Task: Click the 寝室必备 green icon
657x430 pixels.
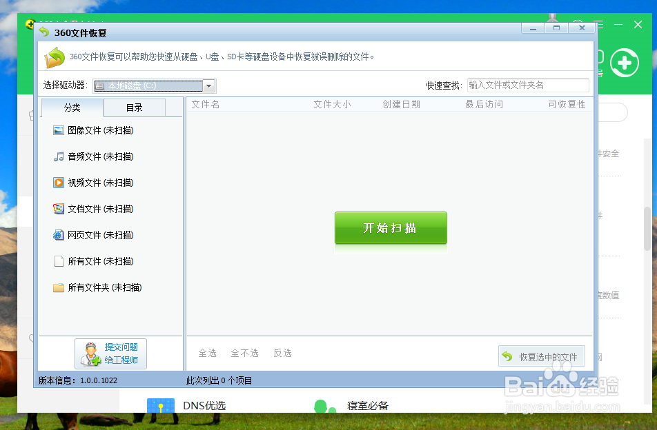Action: coord(325,406)
